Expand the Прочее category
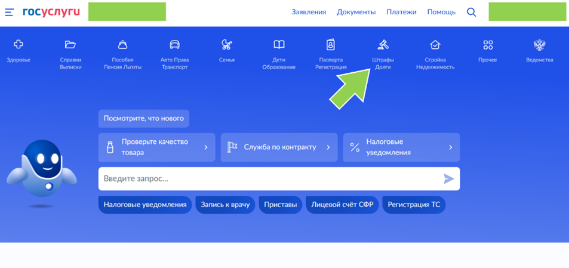The height and width of the screenshot is (268, 569). pos(488,45)
